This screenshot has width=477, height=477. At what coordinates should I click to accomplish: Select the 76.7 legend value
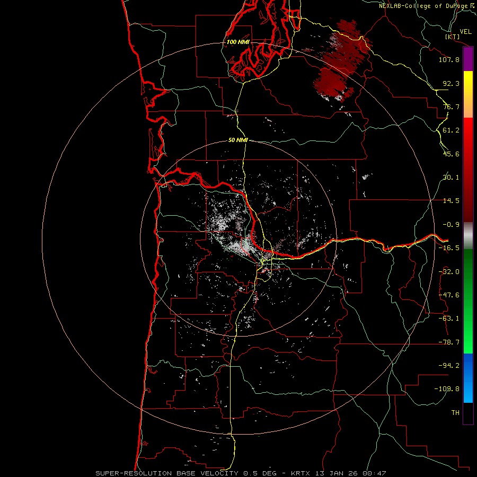(x=451, y=107)
